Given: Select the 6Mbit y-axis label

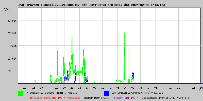Looking at the screenshot, I should (x=11, y=71).
